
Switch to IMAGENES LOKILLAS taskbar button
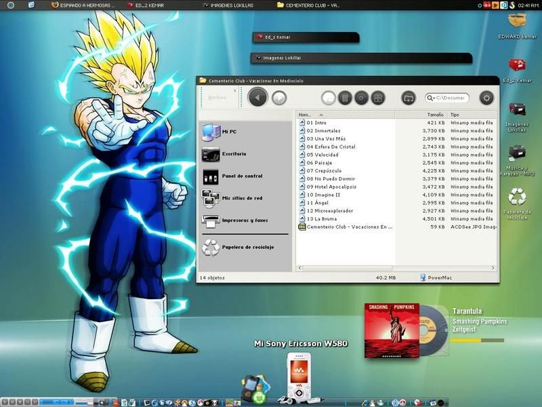coord(228,5)
